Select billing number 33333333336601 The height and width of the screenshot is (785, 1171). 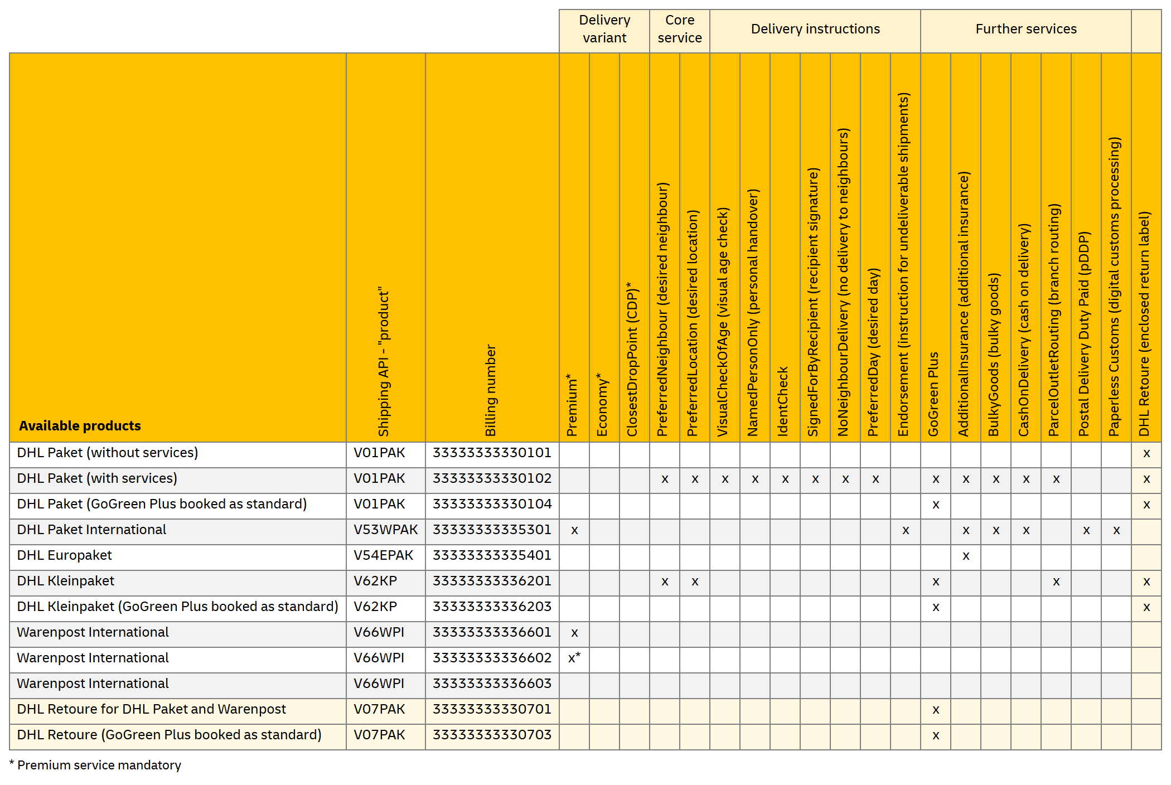(x=492, y=632)
